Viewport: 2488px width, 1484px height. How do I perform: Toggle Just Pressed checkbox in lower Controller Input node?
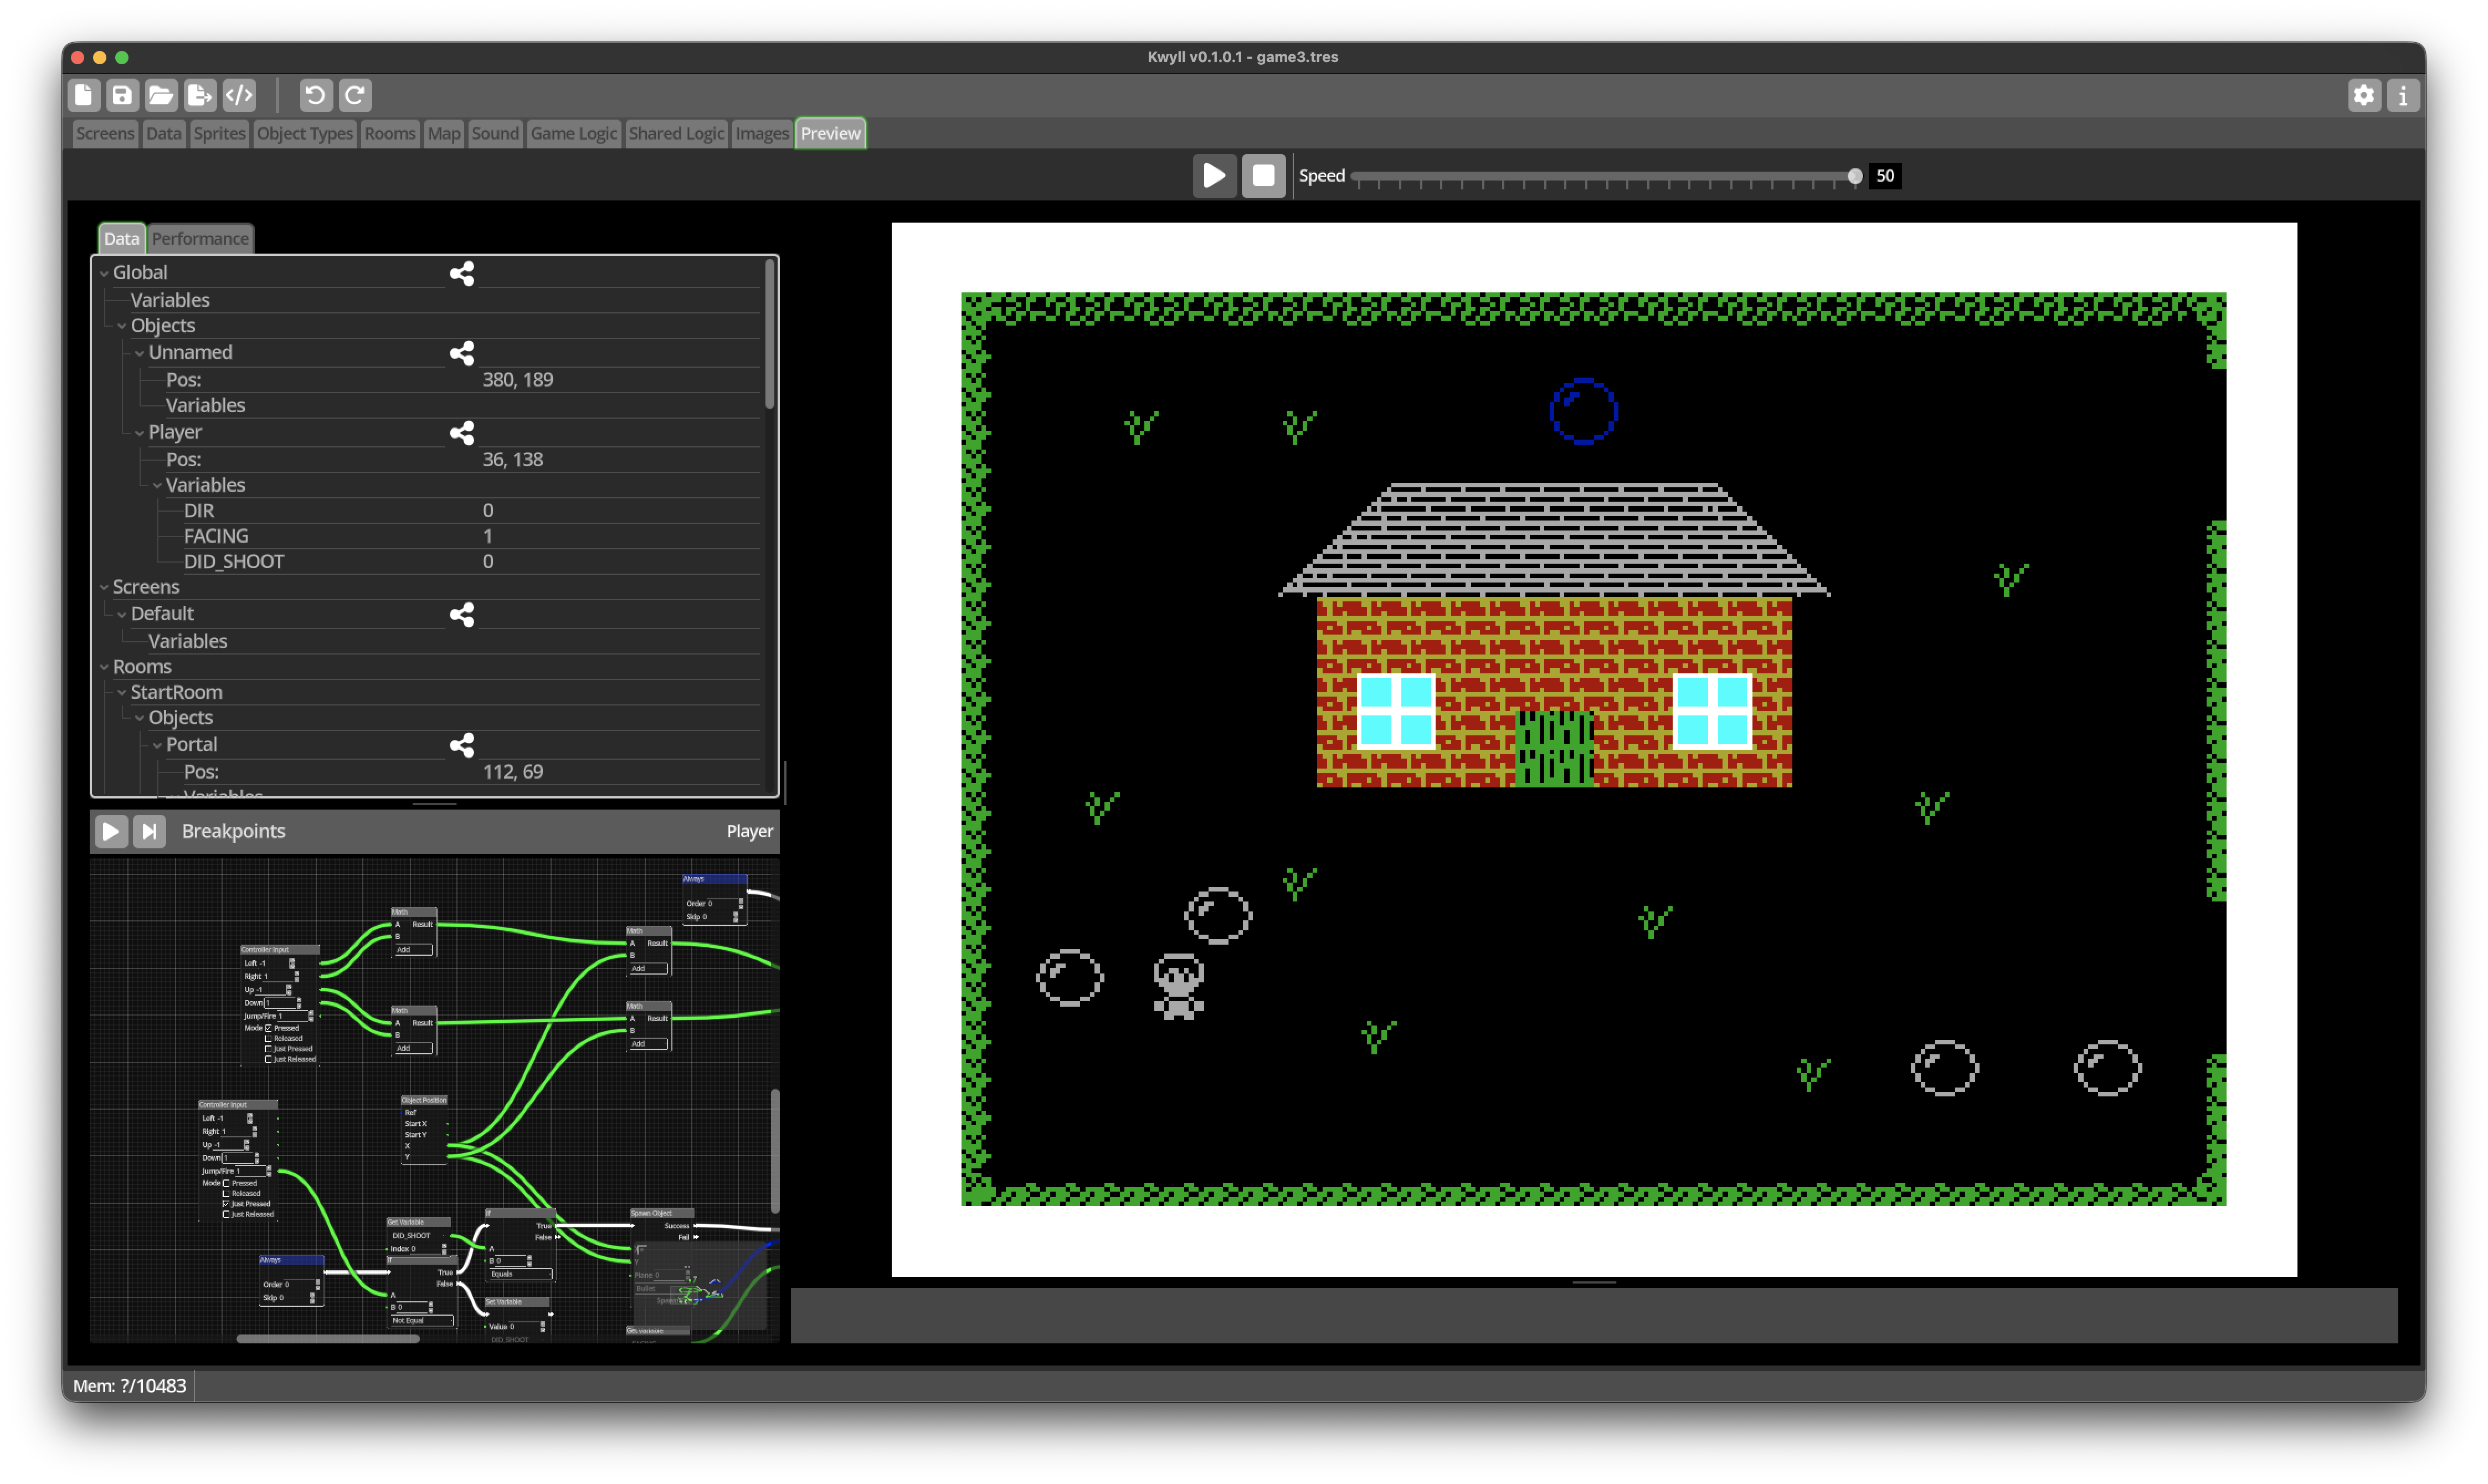[226, 1204]
